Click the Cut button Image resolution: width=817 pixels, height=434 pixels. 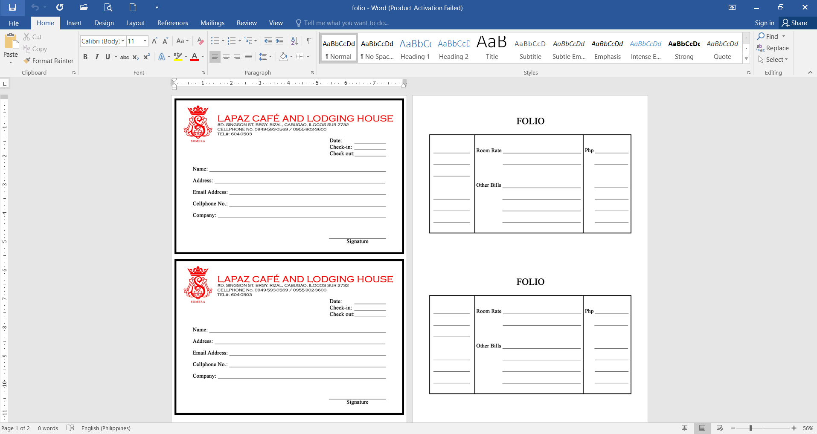coord(32,37)
